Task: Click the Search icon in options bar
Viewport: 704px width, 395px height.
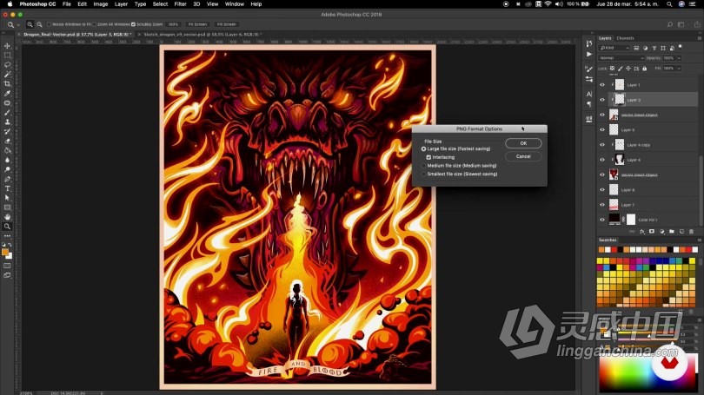Action: point(670,24)
